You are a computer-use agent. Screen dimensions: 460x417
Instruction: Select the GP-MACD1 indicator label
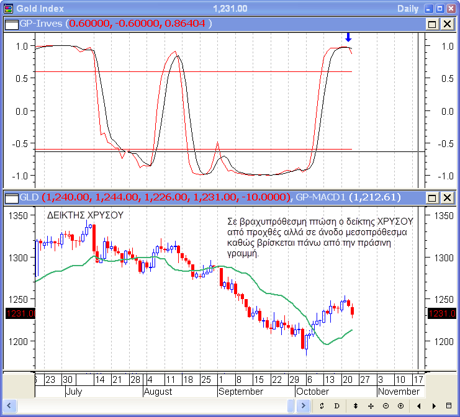(x=320, y=197)
